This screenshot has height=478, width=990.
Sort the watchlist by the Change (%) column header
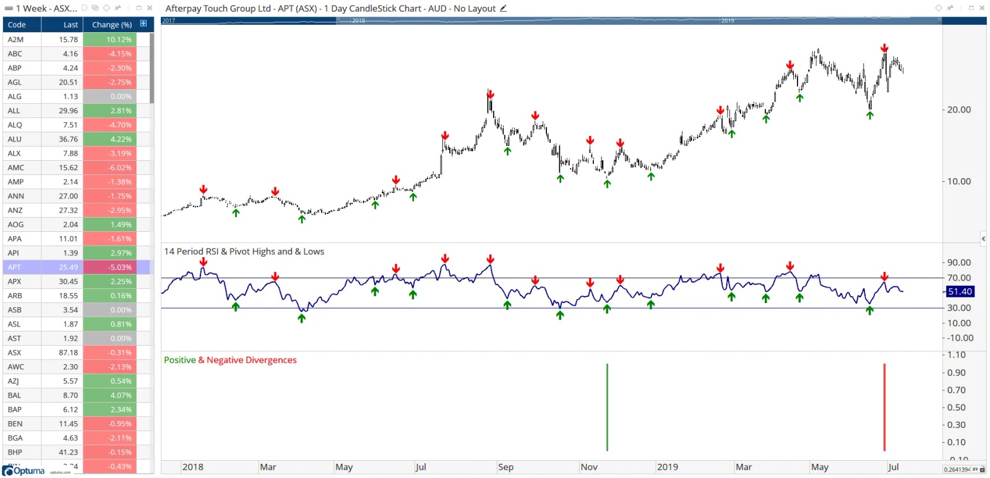click(x=112, y=25)
